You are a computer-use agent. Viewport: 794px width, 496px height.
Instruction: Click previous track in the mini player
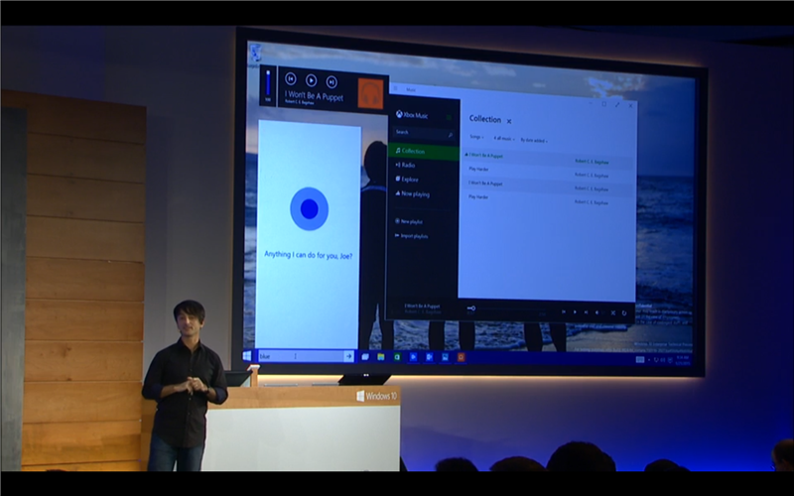point(290,78)
